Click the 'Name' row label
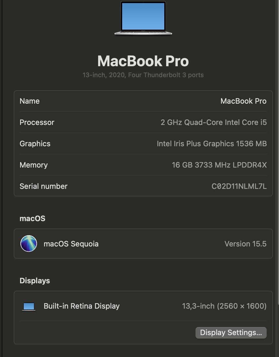279x357 pixels. [30, 101]
